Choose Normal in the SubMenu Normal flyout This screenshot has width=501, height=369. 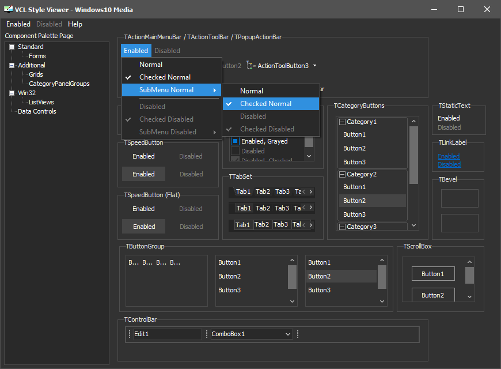(x=271, y=91)
